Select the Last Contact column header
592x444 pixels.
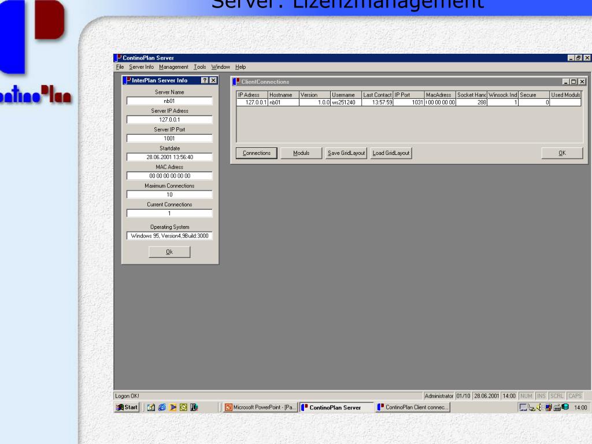click(377, 95)
